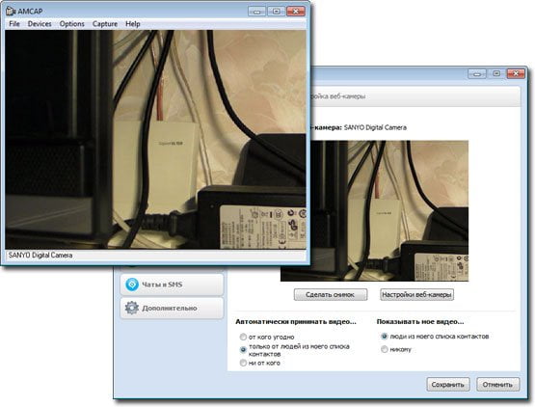Maximize the AMCAP window
This screenshot has height=407, width=535.
276,12
